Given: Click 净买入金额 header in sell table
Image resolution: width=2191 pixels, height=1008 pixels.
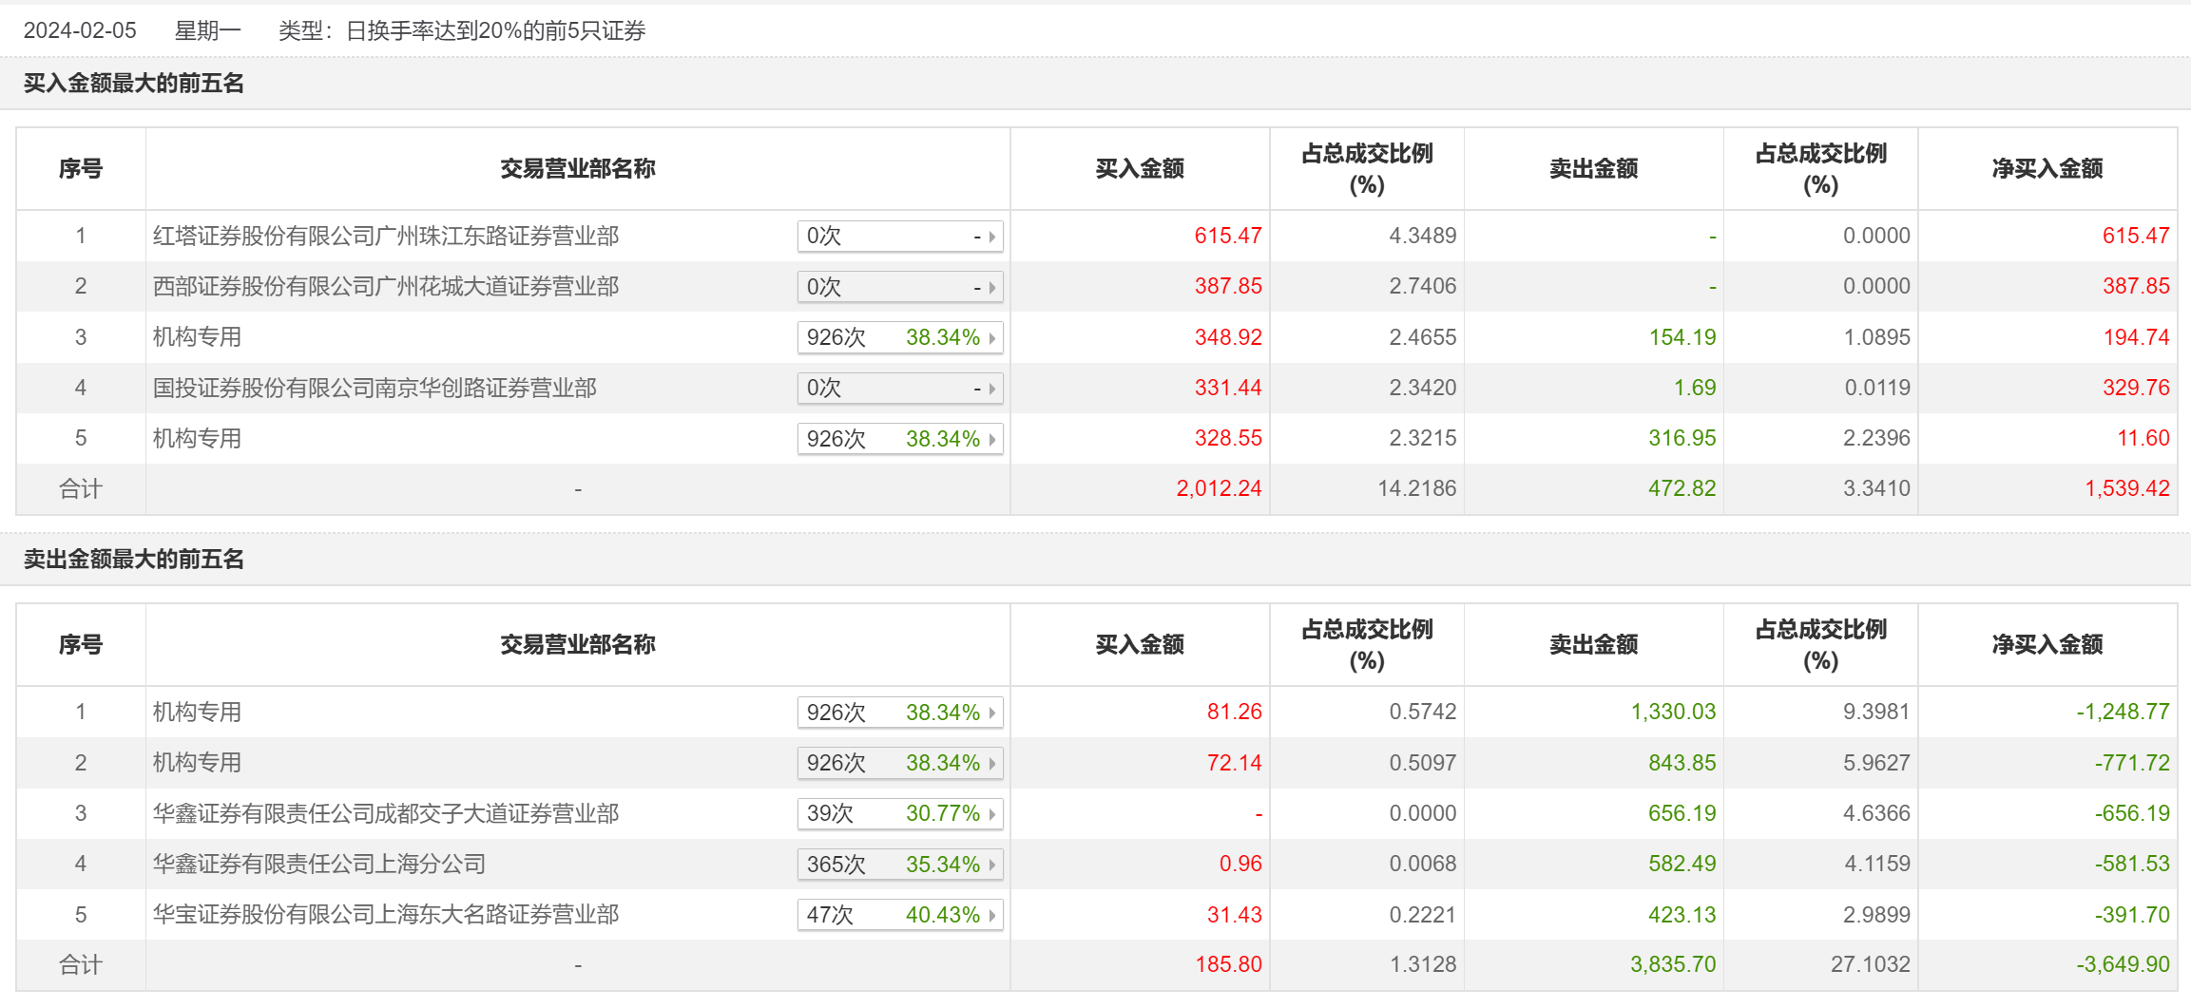Looking at the screenshot, I should (2047, 645).
